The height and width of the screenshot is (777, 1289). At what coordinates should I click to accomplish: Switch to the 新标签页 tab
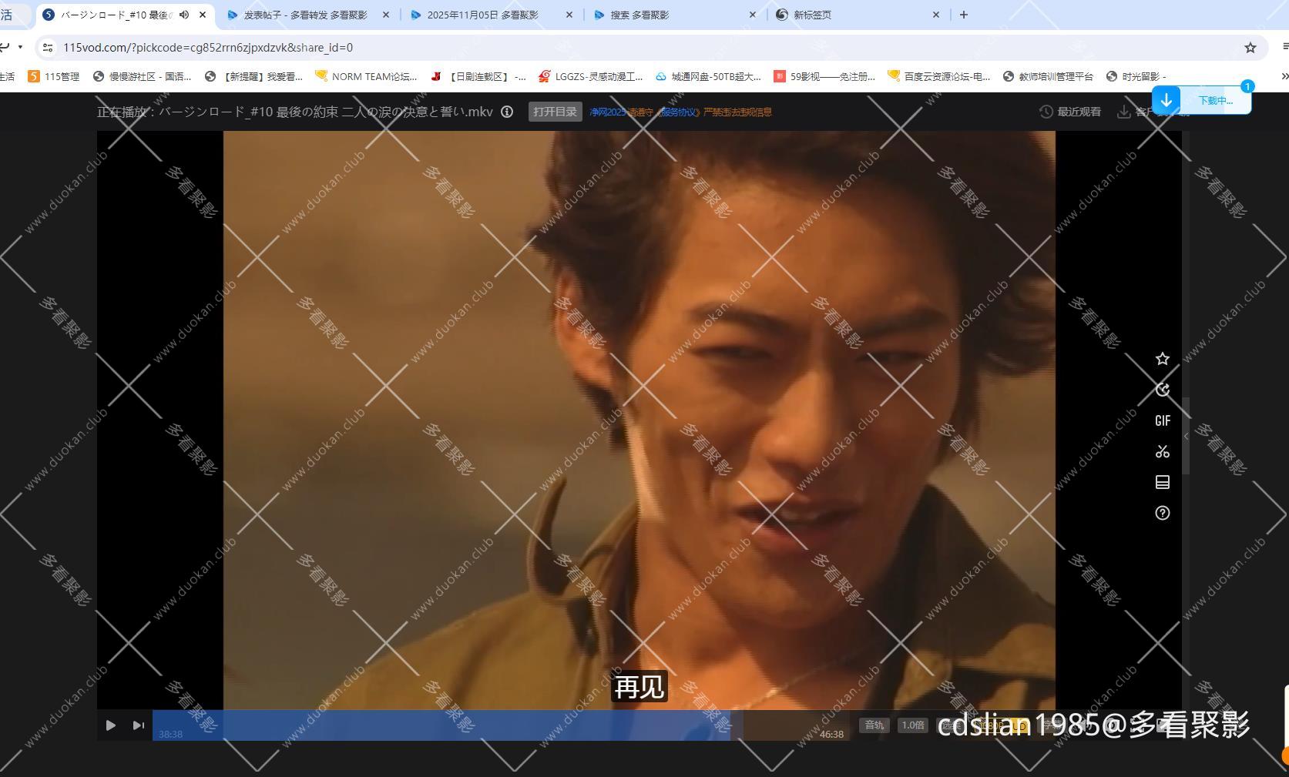pyautogui.click(x=811, y=14)
